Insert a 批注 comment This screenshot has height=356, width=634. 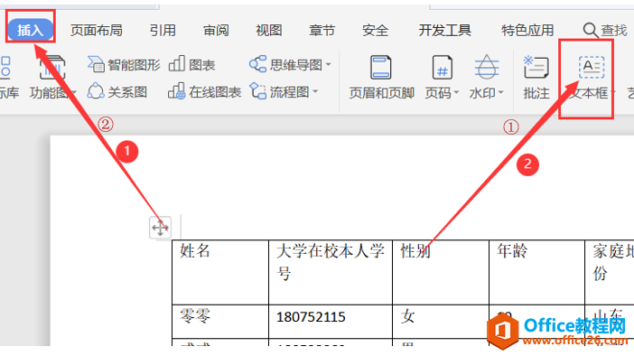[536, 78]
